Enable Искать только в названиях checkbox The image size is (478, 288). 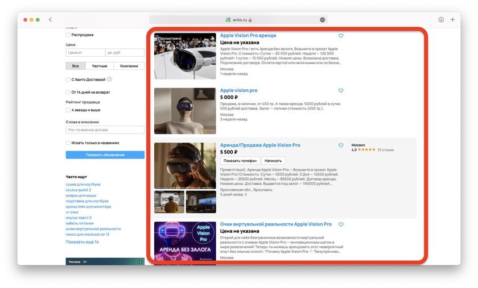[x=68, y=143]
